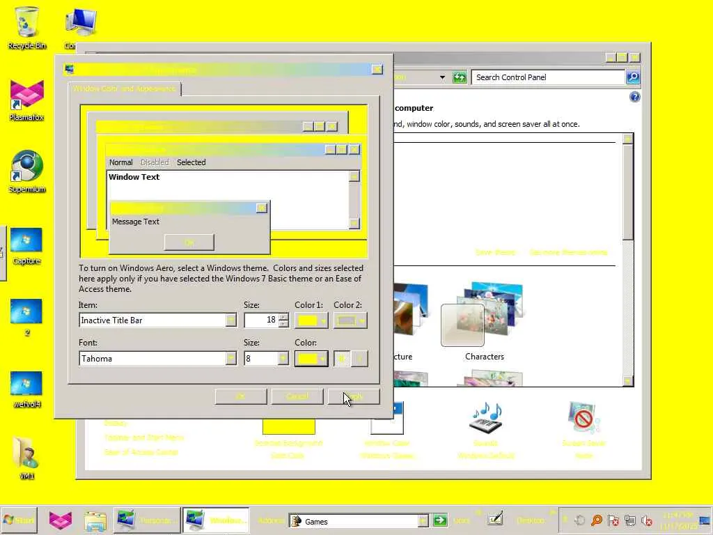Image resolution: width=713 pixels, height=535 pixels.
Task: Select the wefvoH desktop icon
Action: (x=26, y=389)
